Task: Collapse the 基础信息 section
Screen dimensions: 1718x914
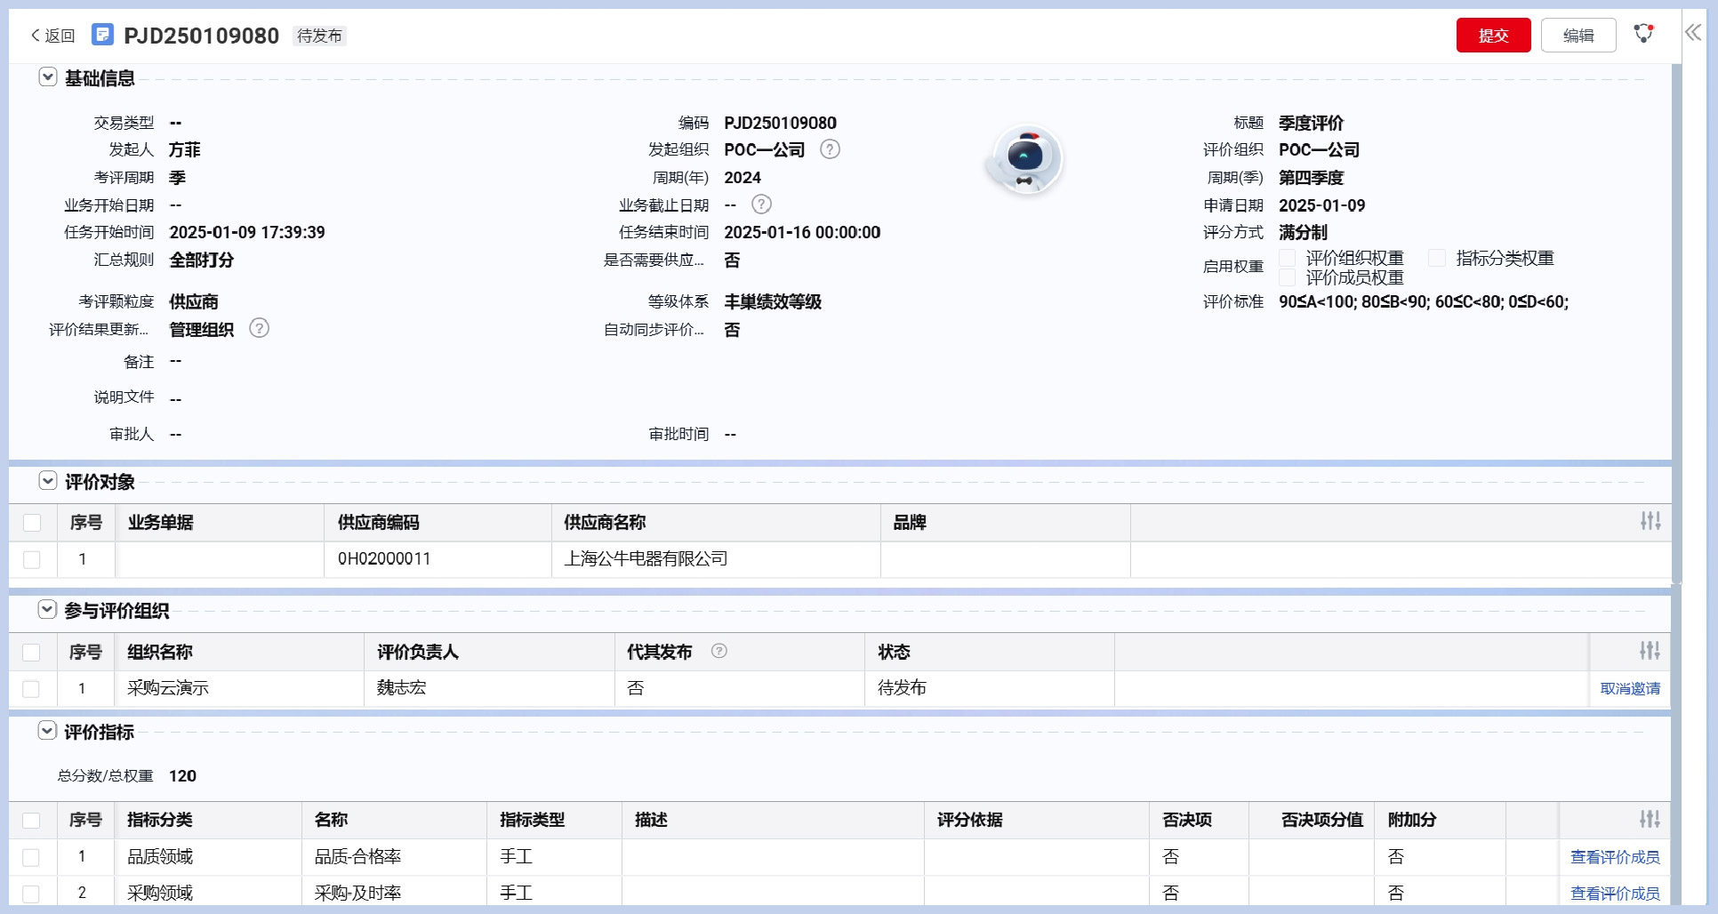Action: point(48,77)
